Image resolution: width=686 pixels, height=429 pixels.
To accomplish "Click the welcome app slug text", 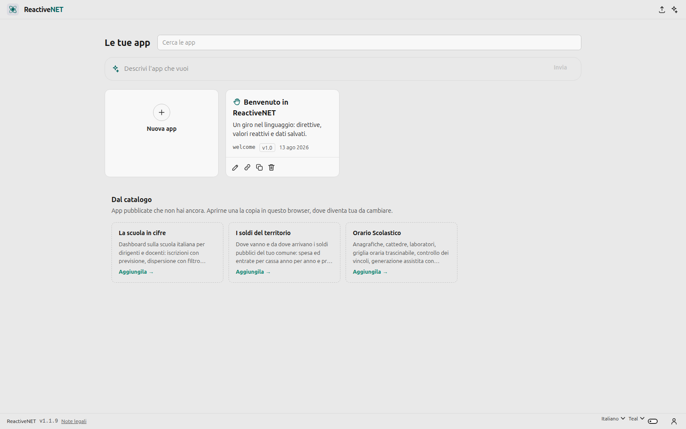I will point(244,147).
